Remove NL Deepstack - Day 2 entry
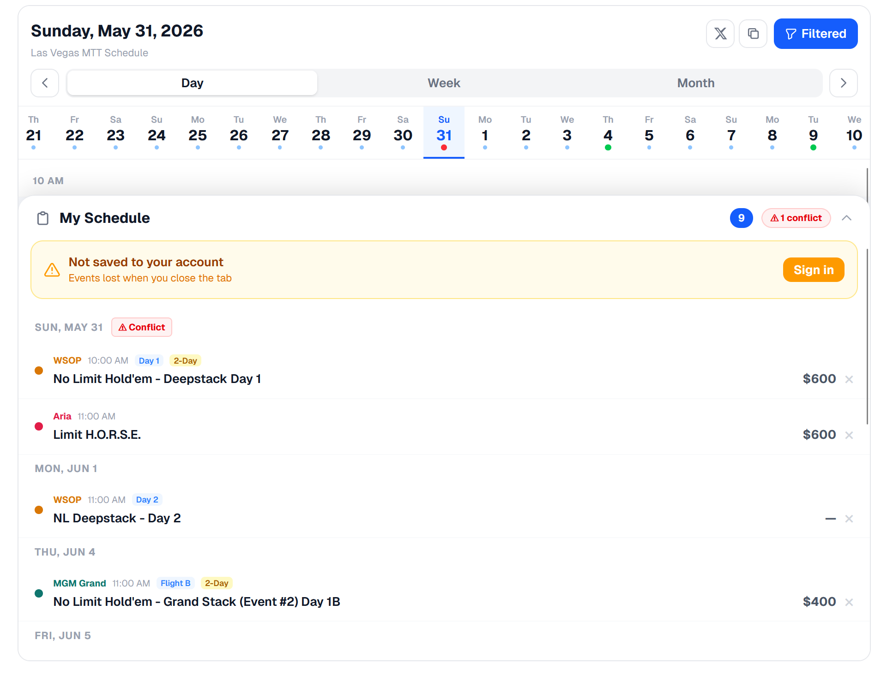Viewport: 887px width, 676px height. coord(849,519)
